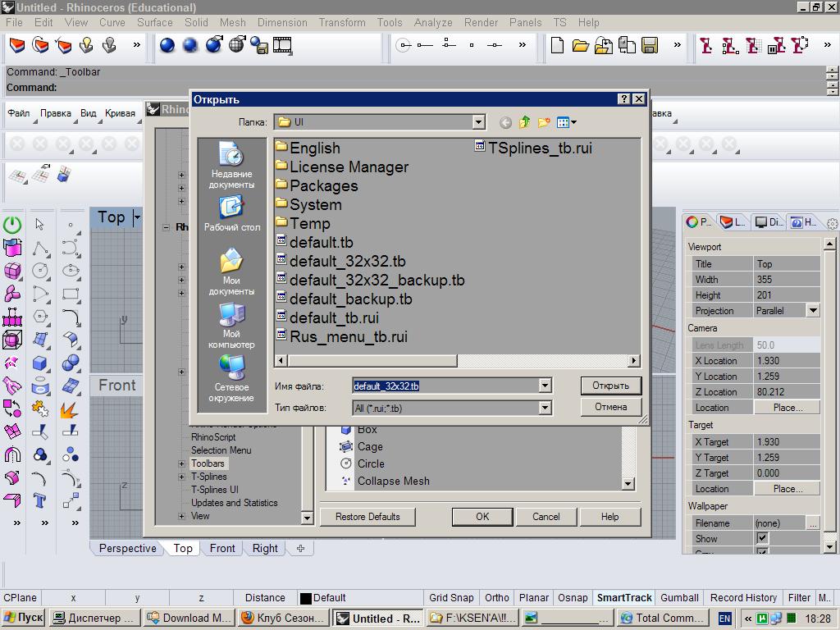
Task: Open the Projection Parallel dropdown
Action: pyautogui.click(x=813, y=311)
